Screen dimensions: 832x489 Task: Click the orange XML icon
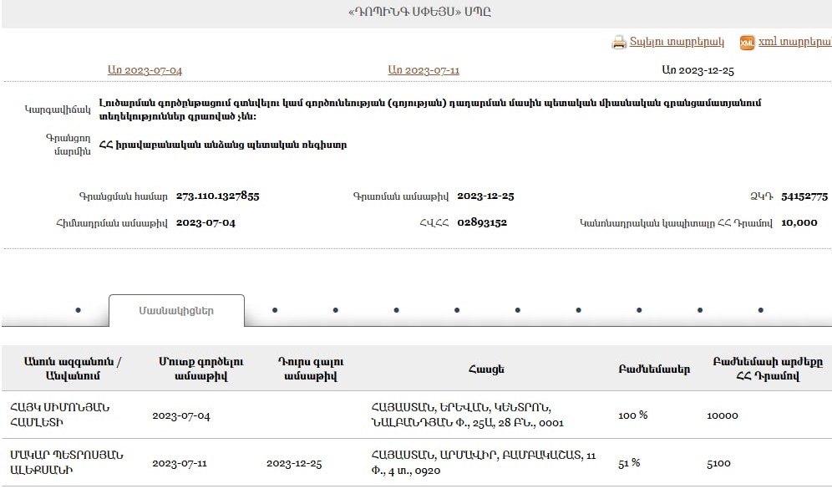click(x=747, y=42)
